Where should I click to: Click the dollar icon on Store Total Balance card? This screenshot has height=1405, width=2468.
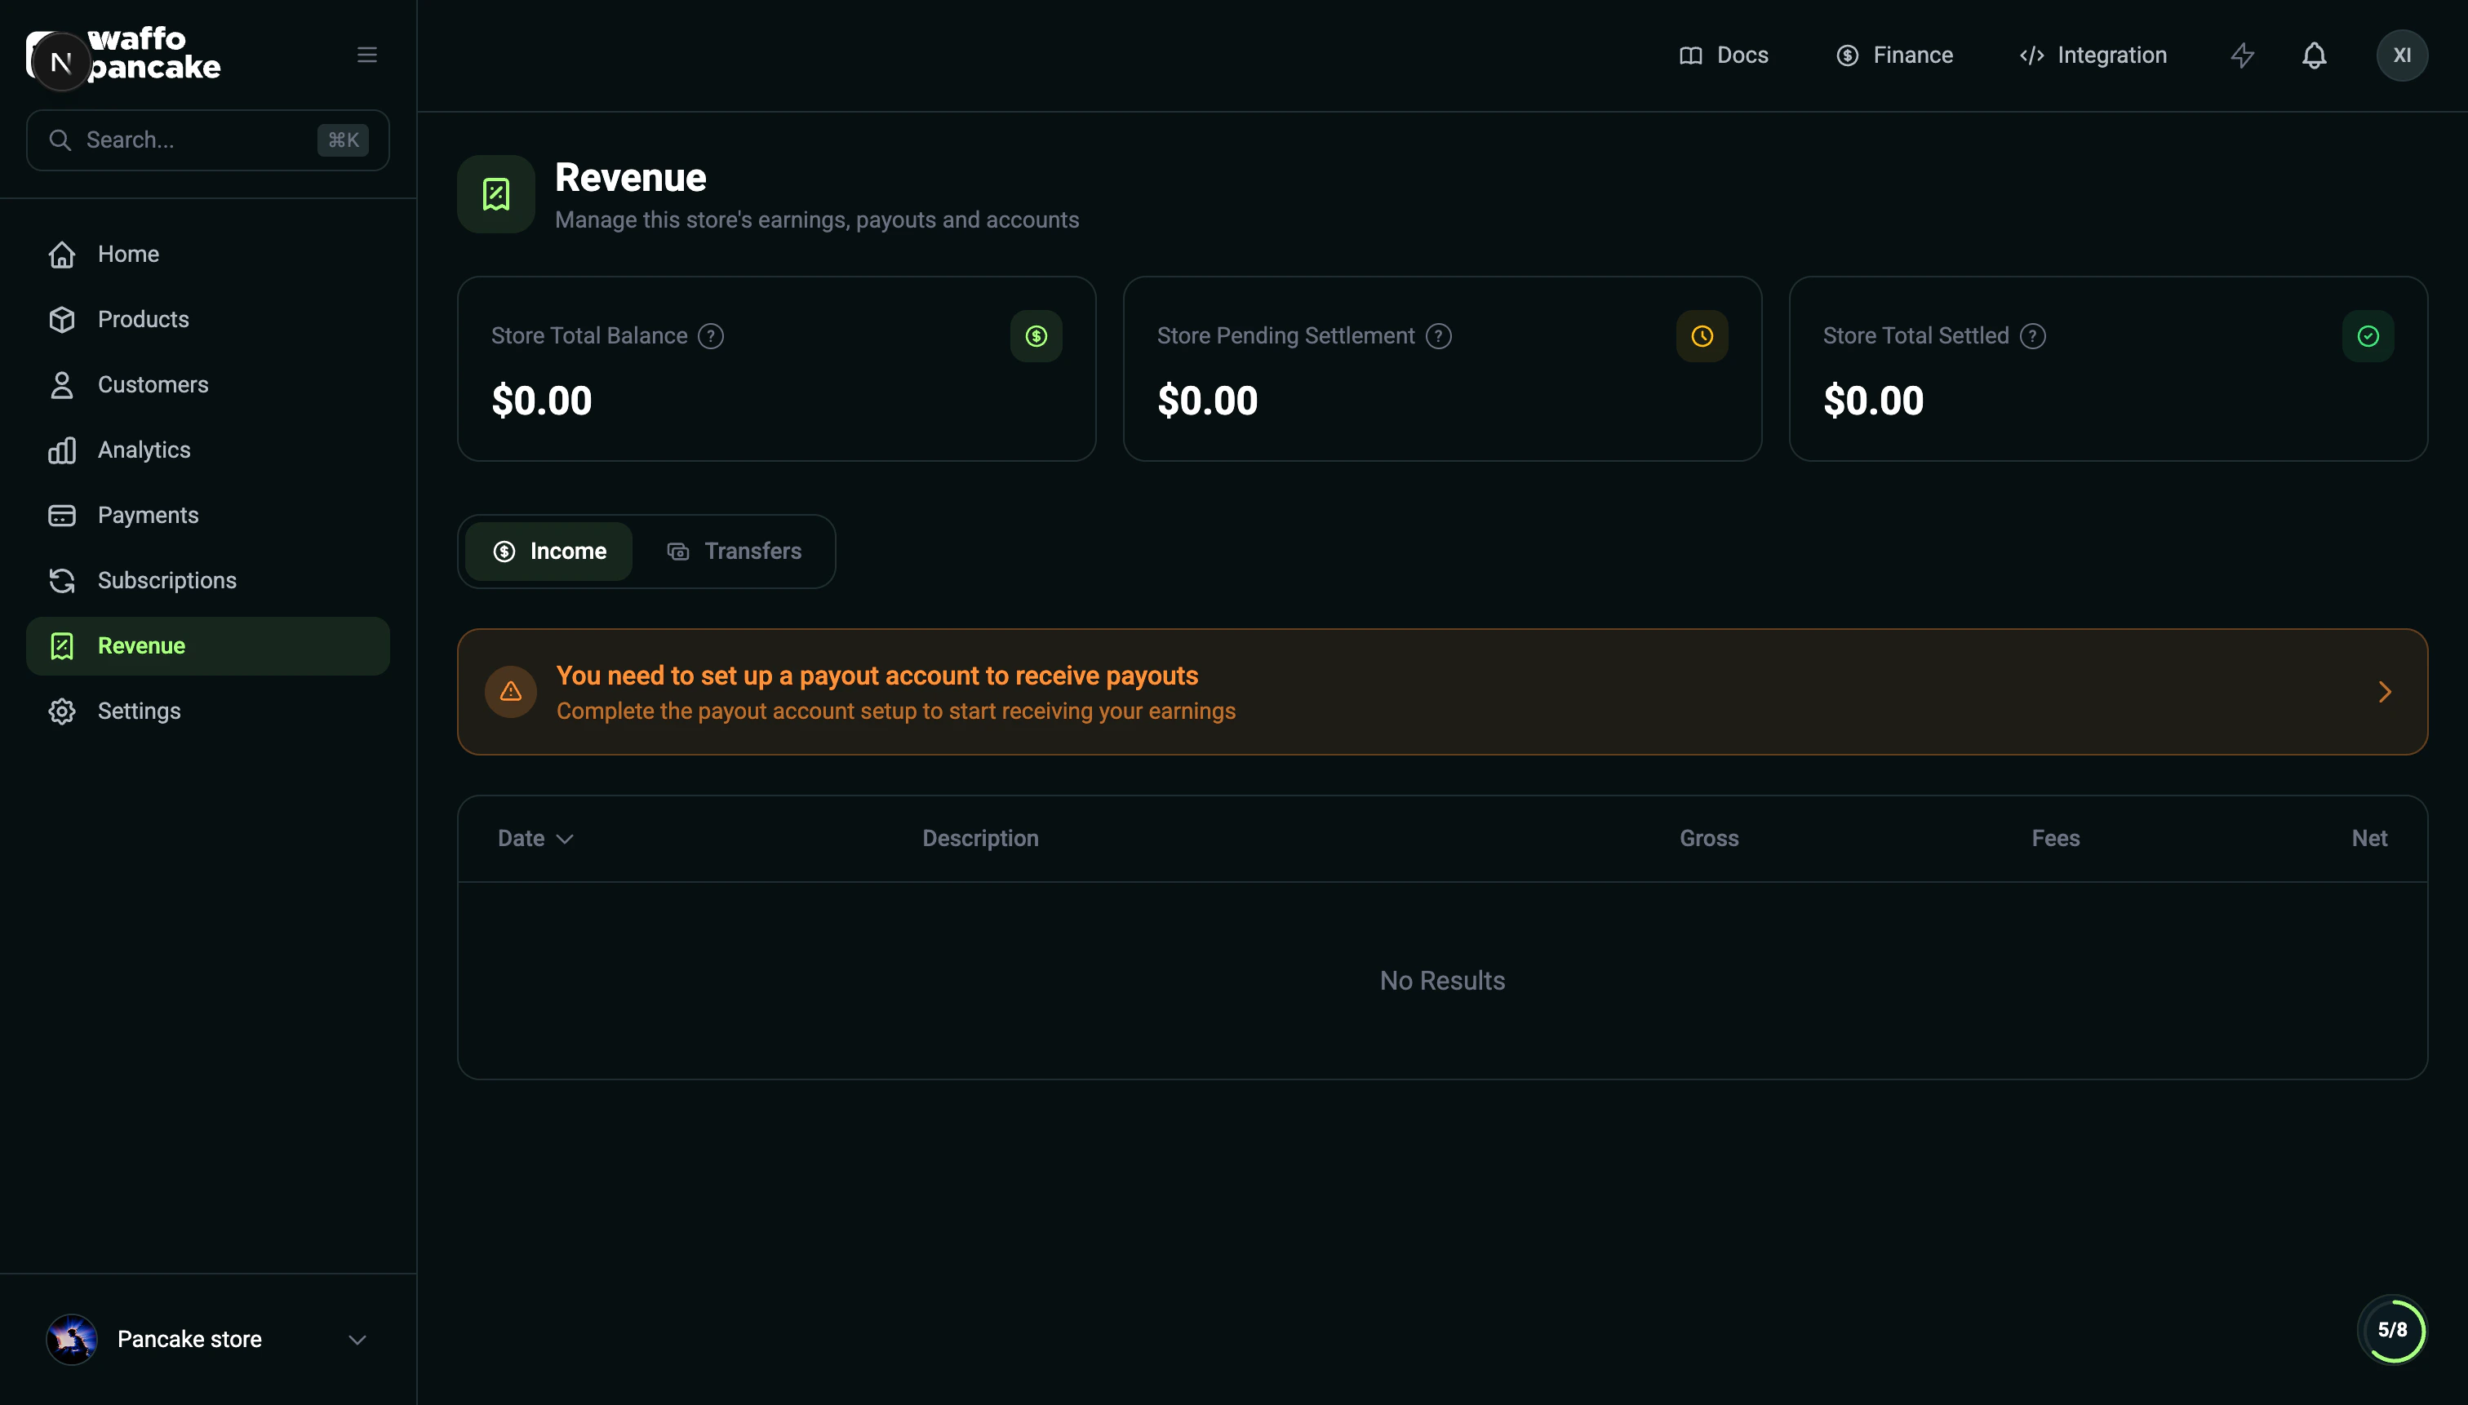click(1035, 336)
